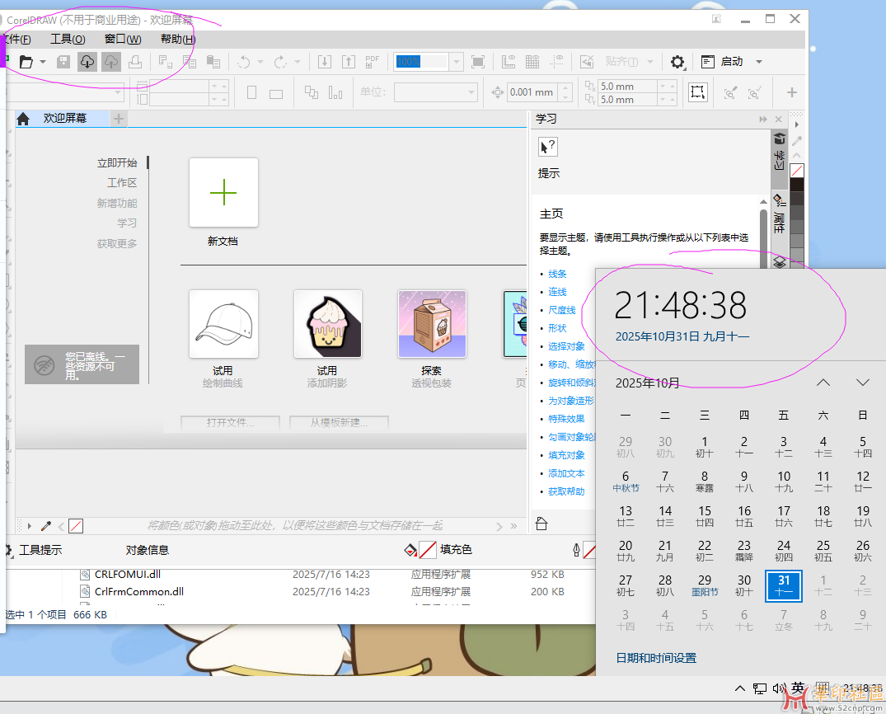Open a file with the folder icon
The width and height of the screenshot is (886, 714).
click(x=26, y=62)
